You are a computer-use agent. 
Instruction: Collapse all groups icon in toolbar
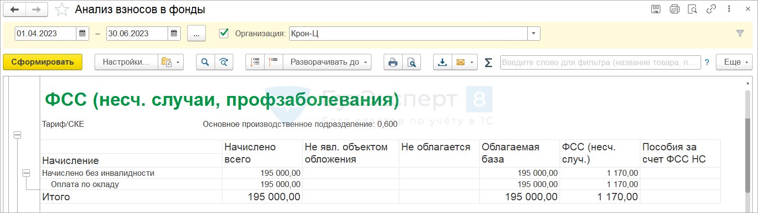(255, 62)
